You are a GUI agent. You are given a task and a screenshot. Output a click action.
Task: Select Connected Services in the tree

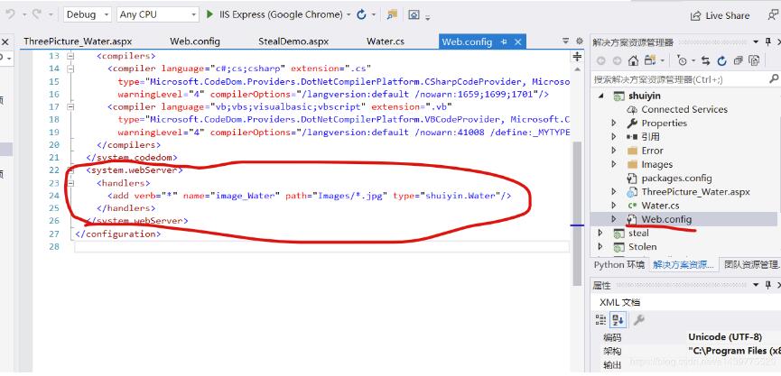[x=683, y=109]
